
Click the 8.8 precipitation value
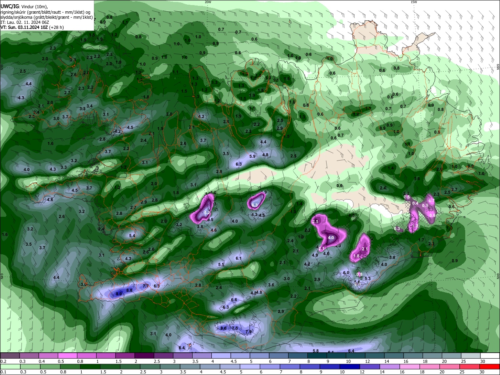[x=130, y=290]
